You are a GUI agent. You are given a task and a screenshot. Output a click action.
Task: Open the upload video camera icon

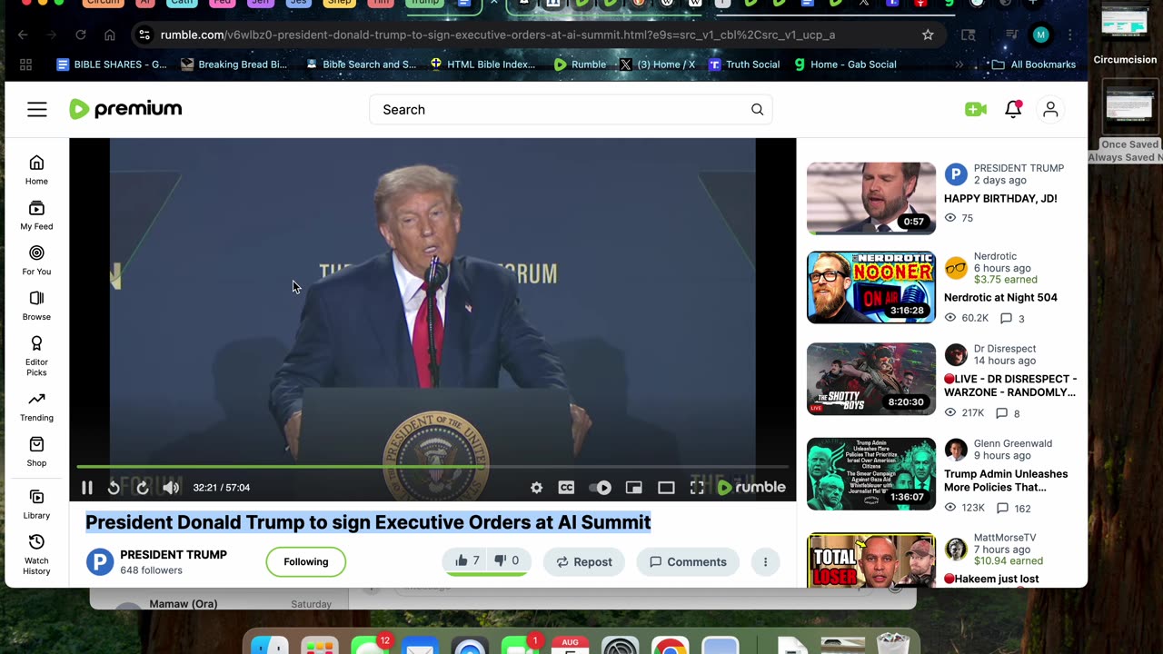976,109
